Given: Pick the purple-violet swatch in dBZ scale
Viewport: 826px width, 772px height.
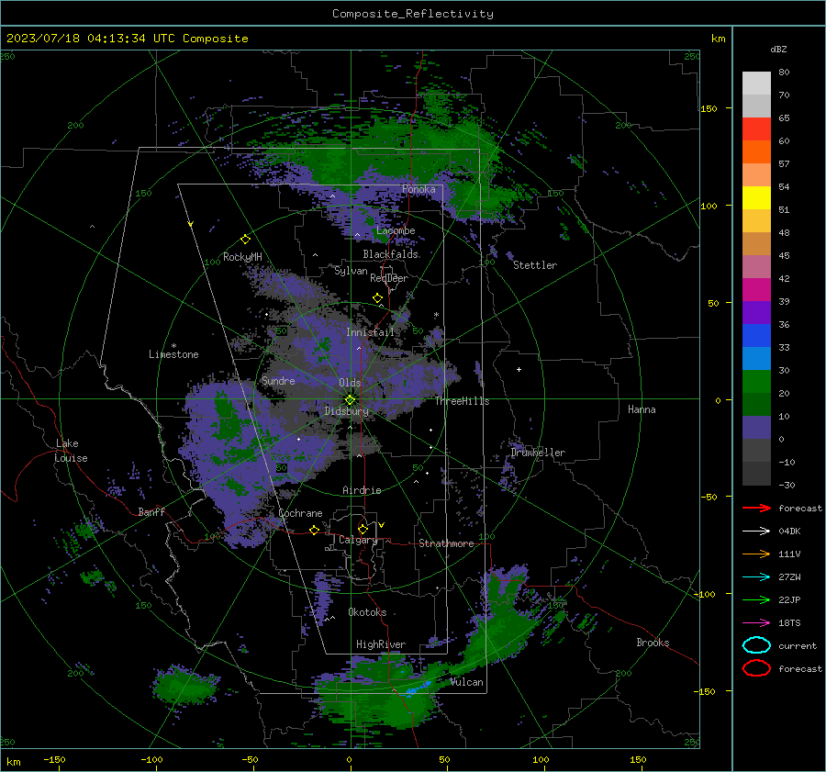Looking at the screenshot, I should pyautogui.click(x=756, y=312).
